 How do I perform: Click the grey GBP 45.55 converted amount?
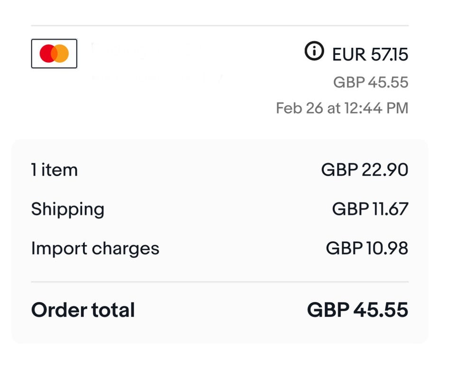pyautogui.click(x=370, y=82)
